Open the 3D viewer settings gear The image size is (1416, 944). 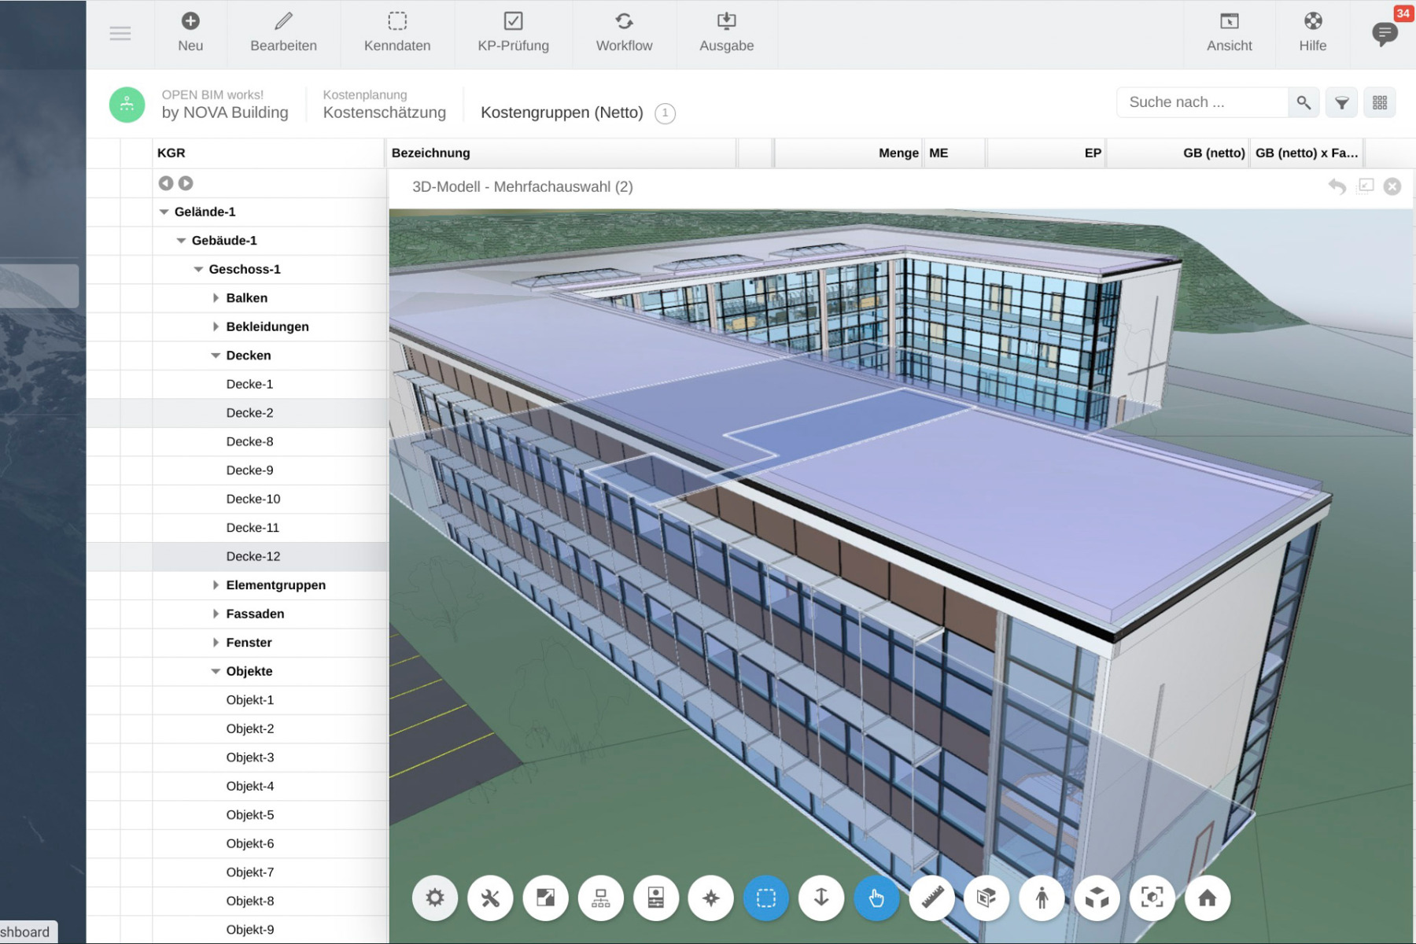(x=435, y=898)
